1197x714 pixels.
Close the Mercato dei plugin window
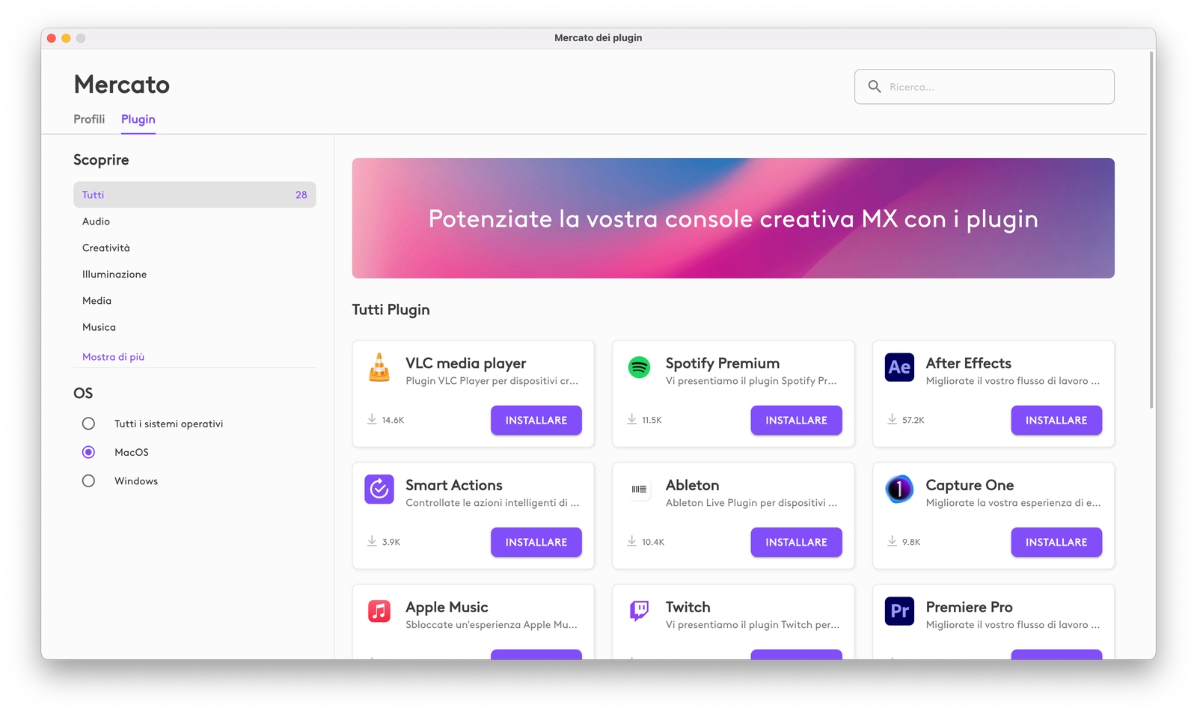coord(52,38)
